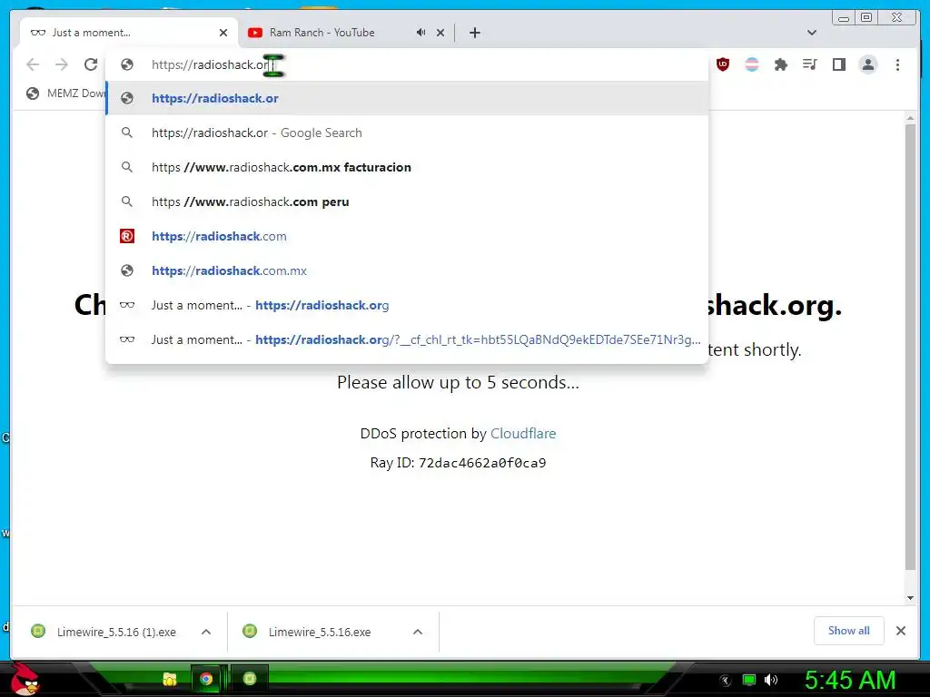Open the Chrome three-dot menu
Screen dimensions: 930x697
[897, 64]
